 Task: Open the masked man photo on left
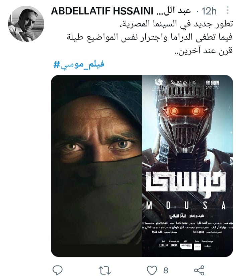coord(96,166)
